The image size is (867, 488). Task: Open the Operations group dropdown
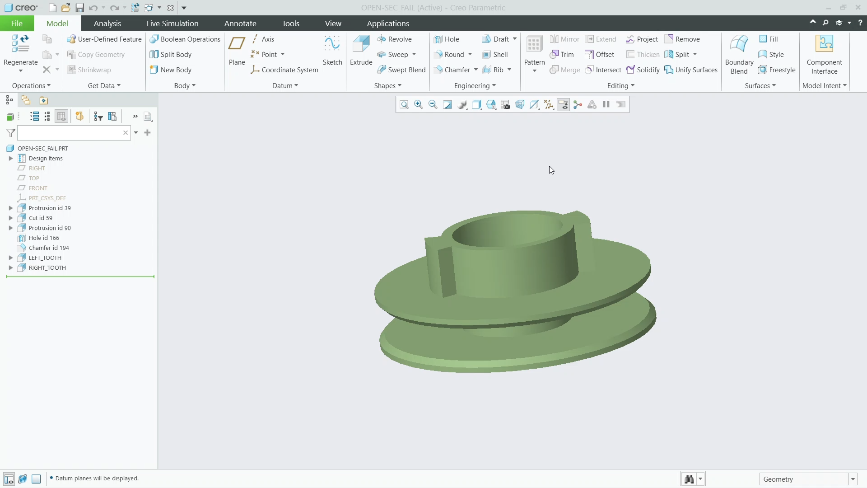[31, 86]
